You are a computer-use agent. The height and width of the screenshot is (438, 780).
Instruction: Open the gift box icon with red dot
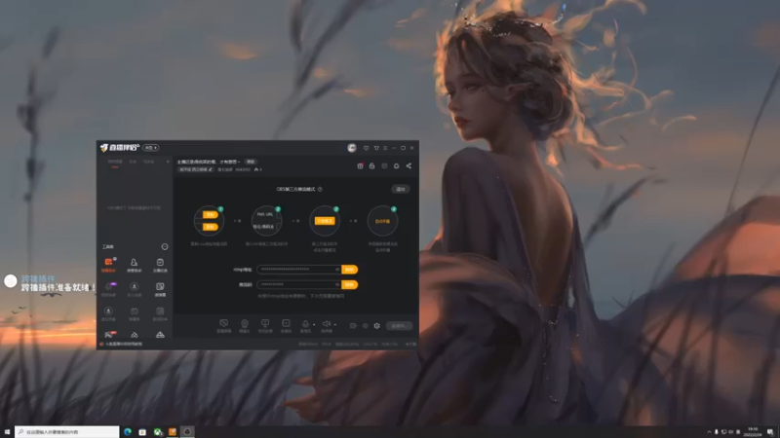tap(360, 165)
